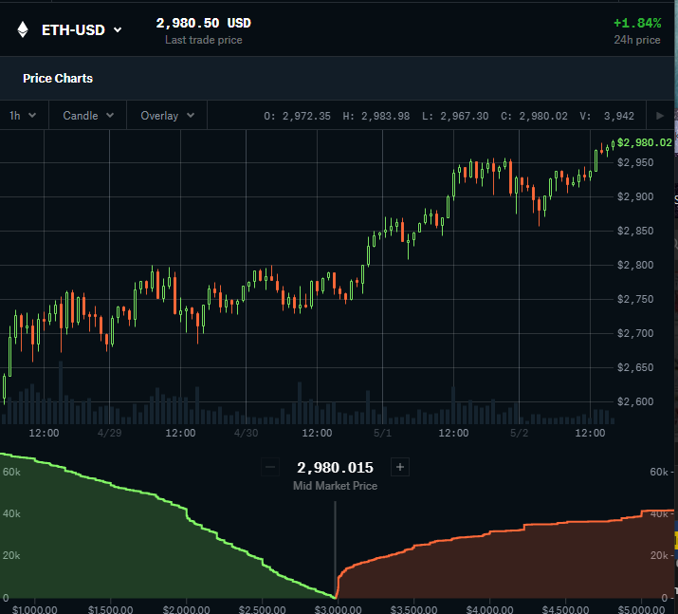Viewport: 678px width, 614px height.
Task: Click the 4/29 date axis label
Action: pyautogui.click(x=109, y=433)
